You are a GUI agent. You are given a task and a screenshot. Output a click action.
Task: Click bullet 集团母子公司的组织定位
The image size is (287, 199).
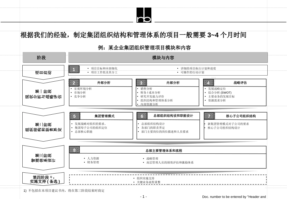coord(91,128)
